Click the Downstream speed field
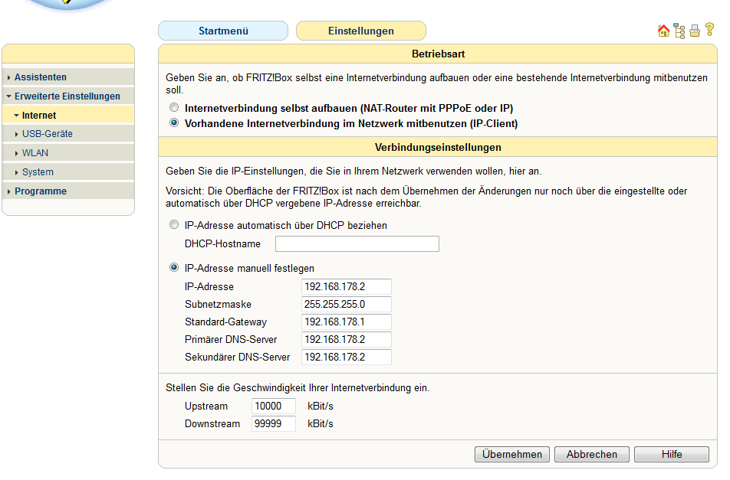730x480 pixels. pyautogui.click(x=274, y=424)
